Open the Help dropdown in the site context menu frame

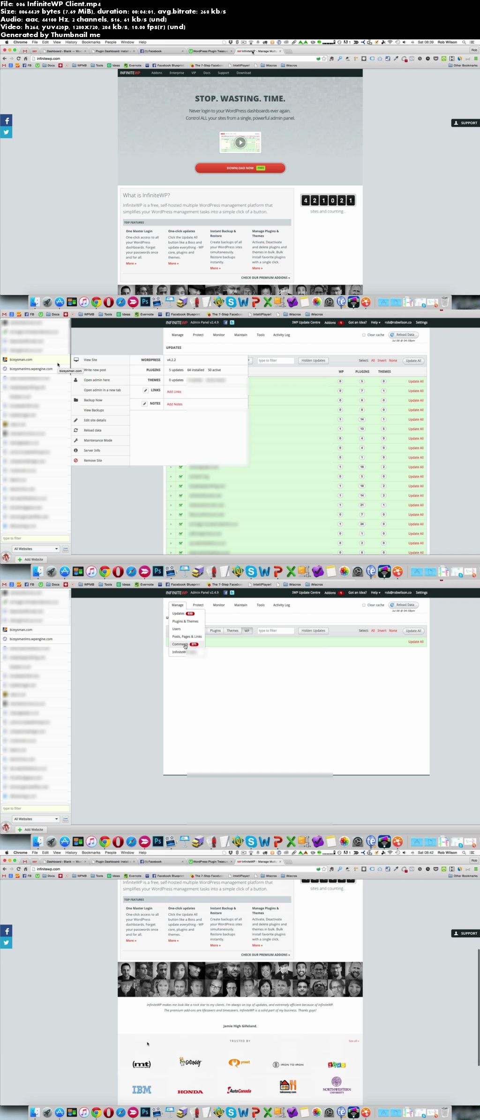375,322
